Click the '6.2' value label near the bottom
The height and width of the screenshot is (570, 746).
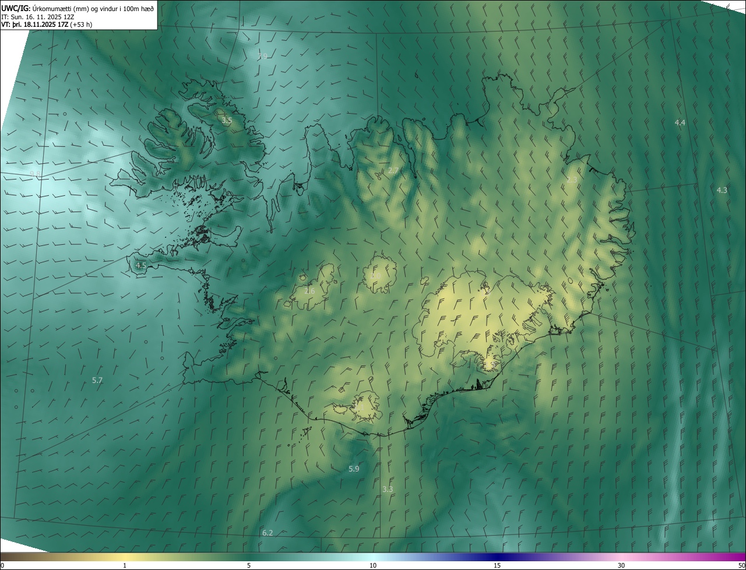pos(268,533)
